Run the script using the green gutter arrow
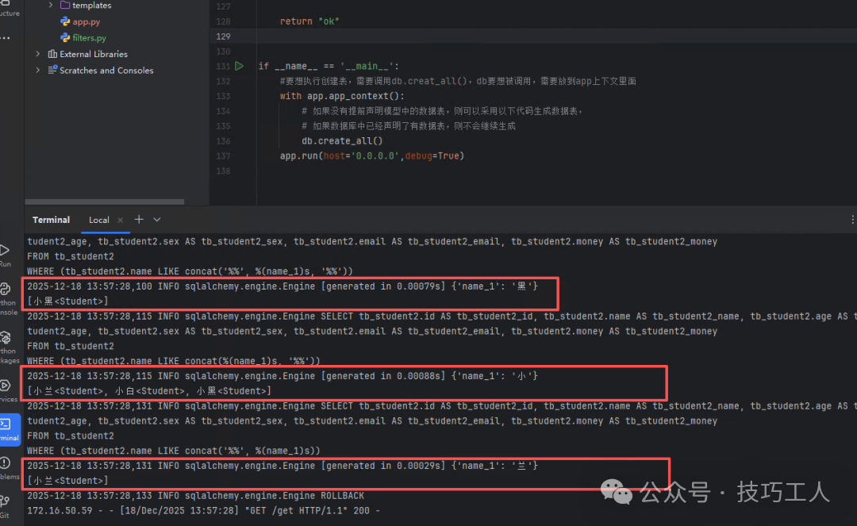Screen dimensions: 857x526 click(240, 66)
